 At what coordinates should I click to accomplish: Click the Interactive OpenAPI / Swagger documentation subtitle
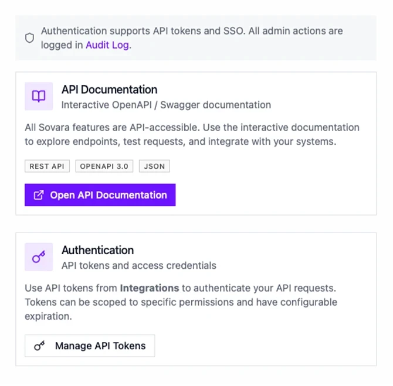[166, 105]
